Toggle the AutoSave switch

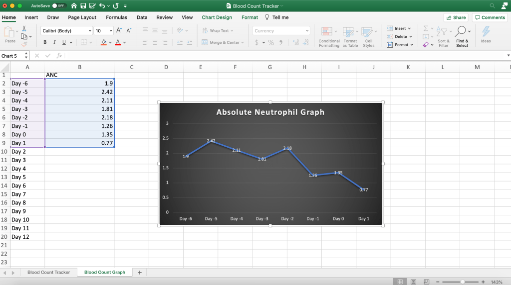pyautogui.click(x=59, y=6)
